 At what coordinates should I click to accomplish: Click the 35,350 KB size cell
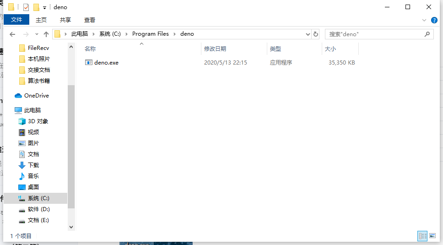[341, 63]
